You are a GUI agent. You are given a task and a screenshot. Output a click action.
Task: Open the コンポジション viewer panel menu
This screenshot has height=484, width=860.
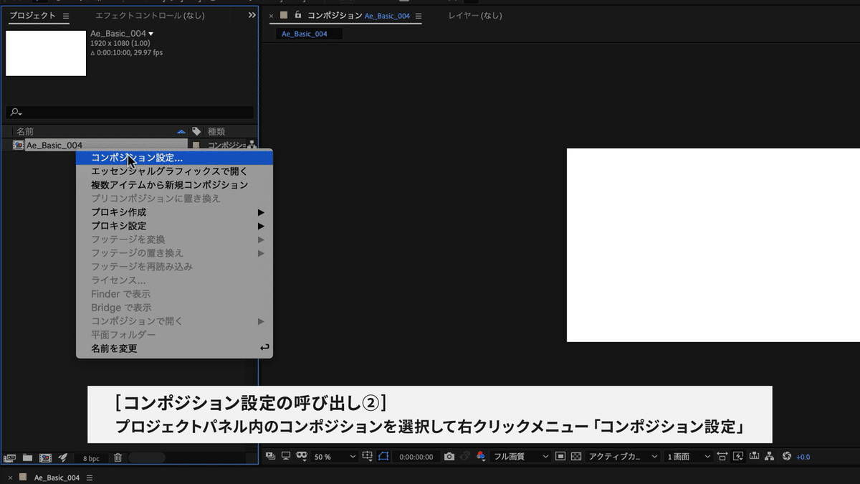[419, 16]
